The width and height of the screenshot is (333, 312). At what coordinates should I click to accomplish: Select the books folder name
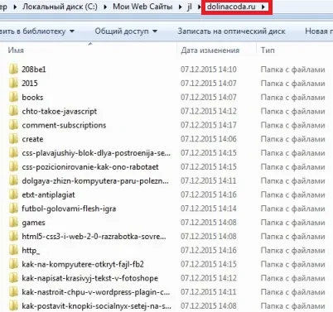pos(32,97)
